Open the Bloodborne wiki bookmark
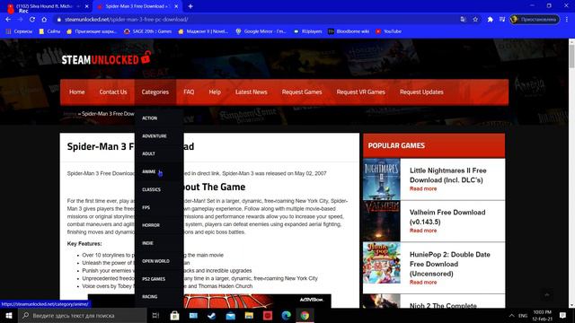The height and width of the screenshot is (323, 575). pos(349,31)
